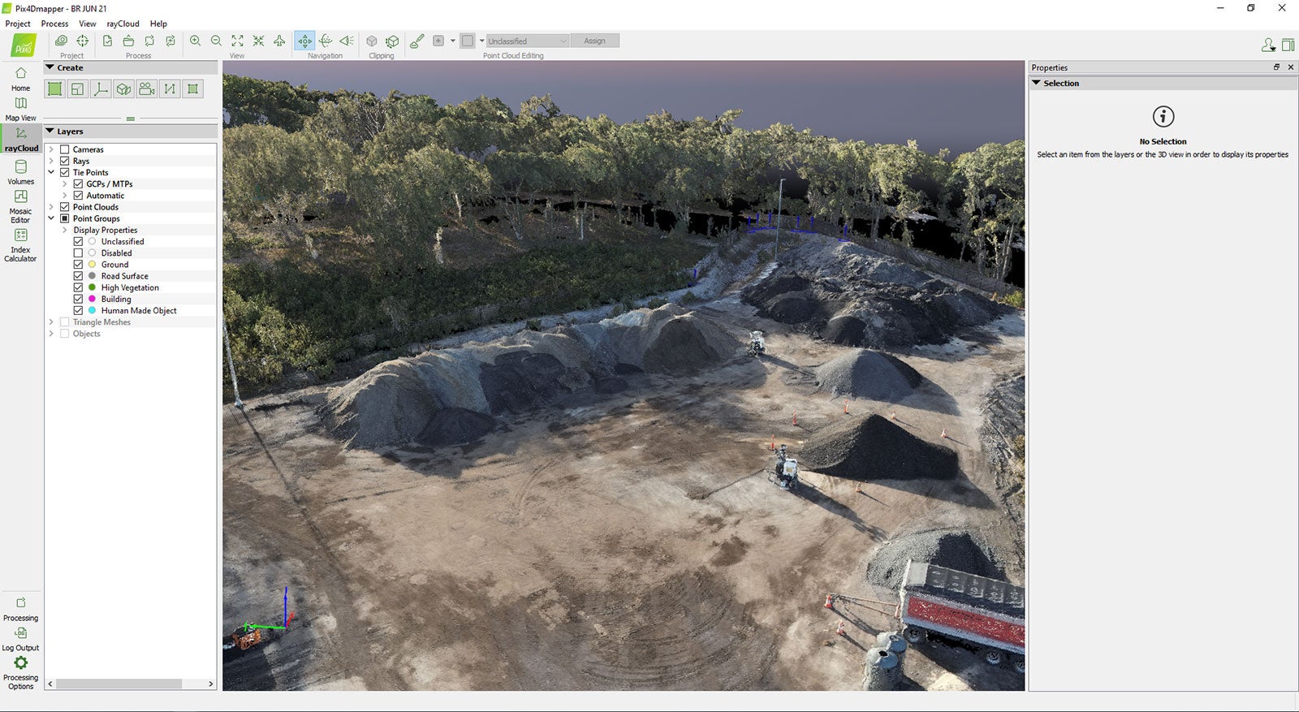Open the rayCloud menu
Screen dimensions: 1299x712
coord(123,24)
